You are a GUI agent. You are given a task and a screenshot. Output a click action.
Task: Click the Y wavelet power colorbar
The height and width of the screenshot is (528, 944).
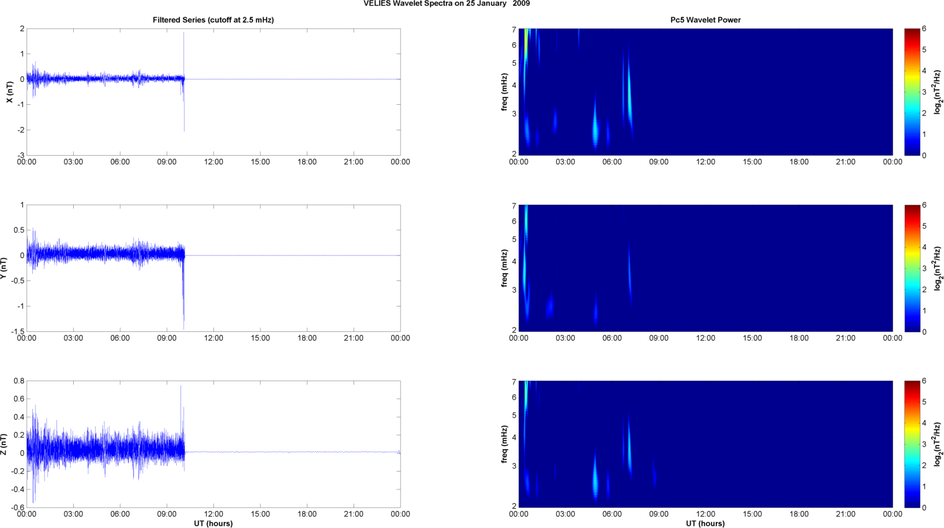pos(912,268)
